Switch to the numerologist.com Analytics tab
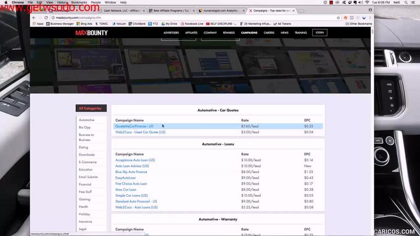 [x=222, y=10]
